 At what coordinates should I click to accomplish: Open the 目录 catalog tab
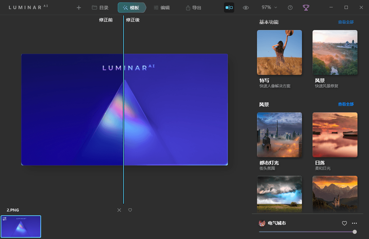coord(100,8)
